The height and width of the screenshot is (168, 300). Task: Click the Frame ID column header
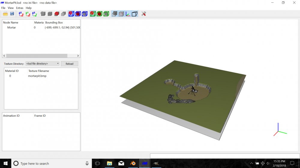[40, 116]
